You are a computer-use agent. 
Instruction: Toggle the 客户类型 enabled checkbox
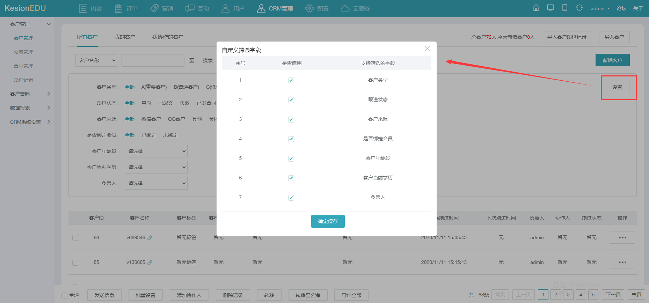coord(291,80)
